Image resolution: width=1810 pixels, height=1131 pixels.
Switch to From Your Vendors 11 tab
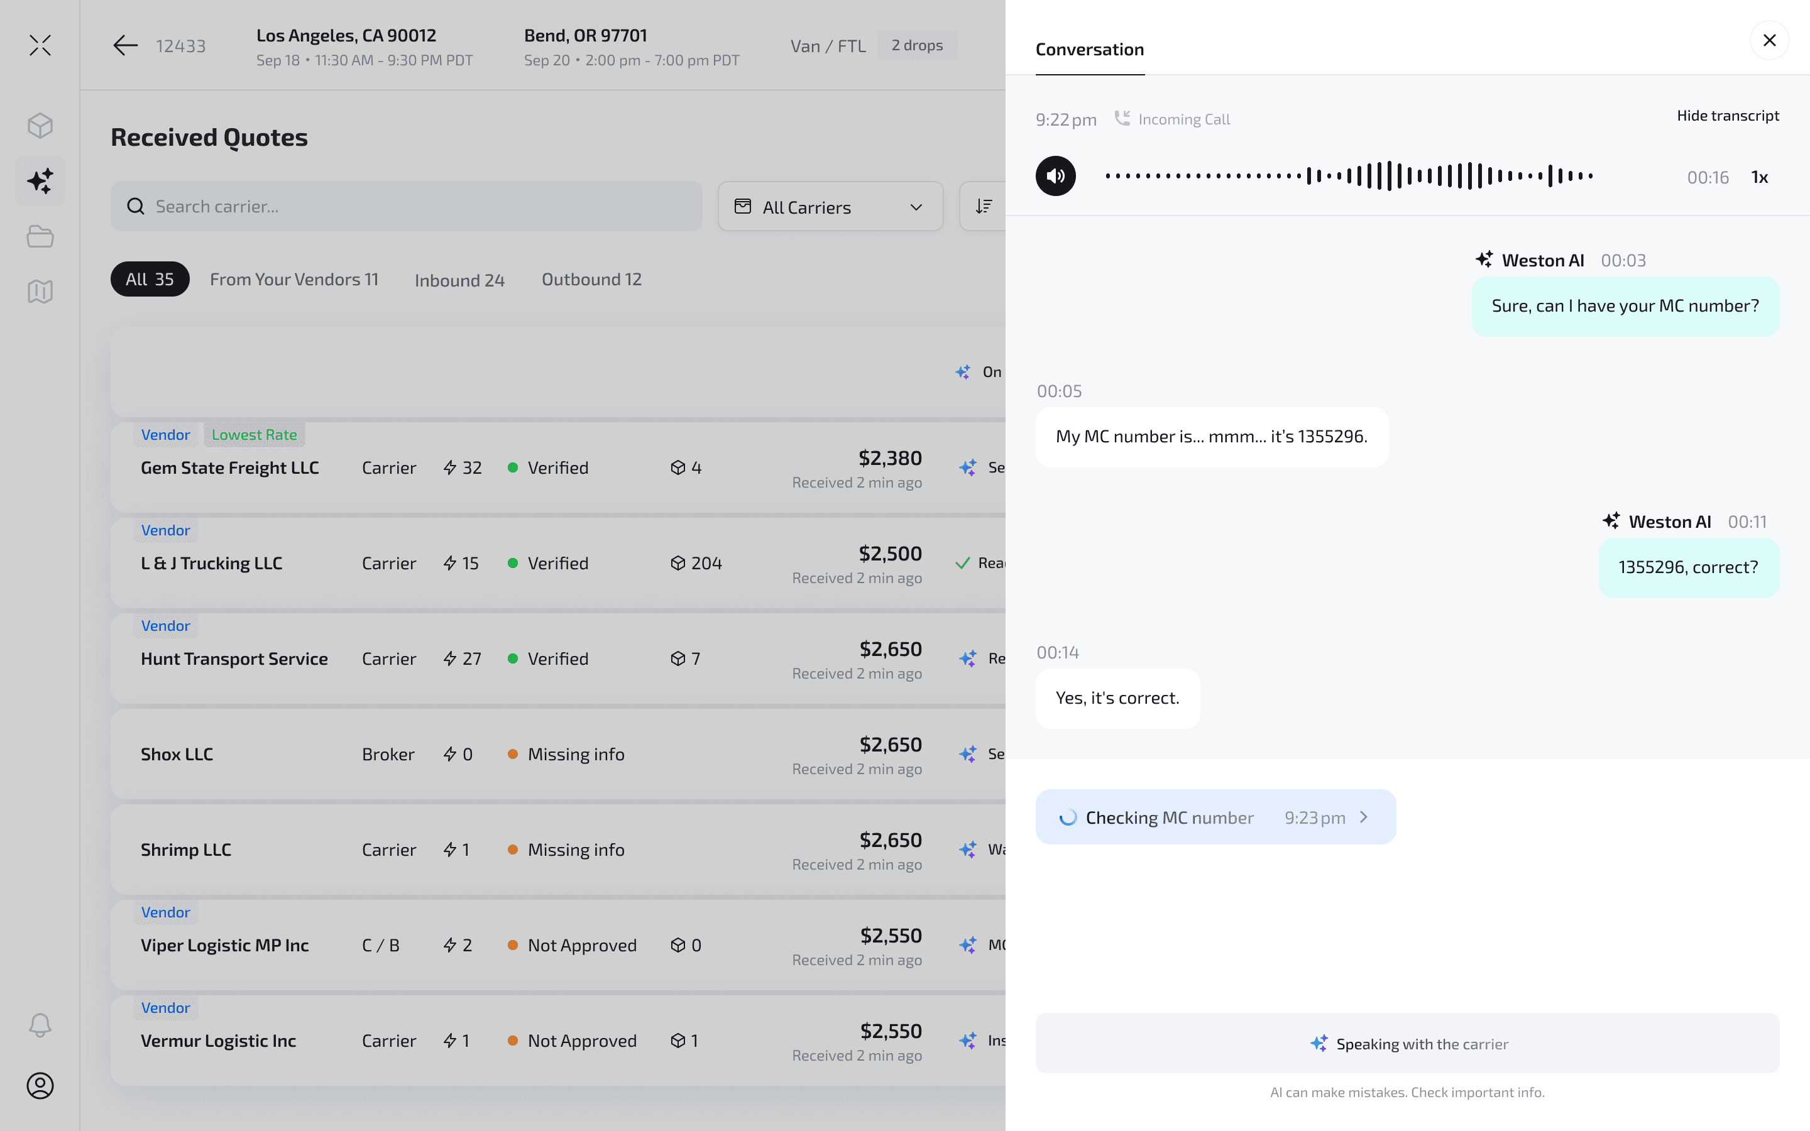tap(294, 279)
